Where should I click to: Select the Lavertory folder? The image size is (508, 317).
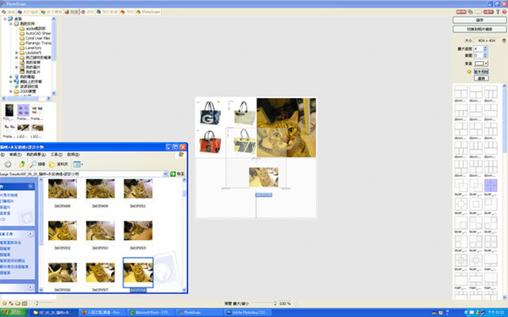tap(33, 48)
